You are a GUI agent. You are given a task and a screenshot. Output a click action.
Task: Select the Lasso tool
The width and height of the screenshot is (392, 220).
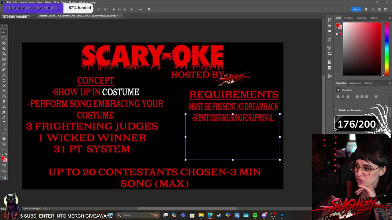(4, 43)
